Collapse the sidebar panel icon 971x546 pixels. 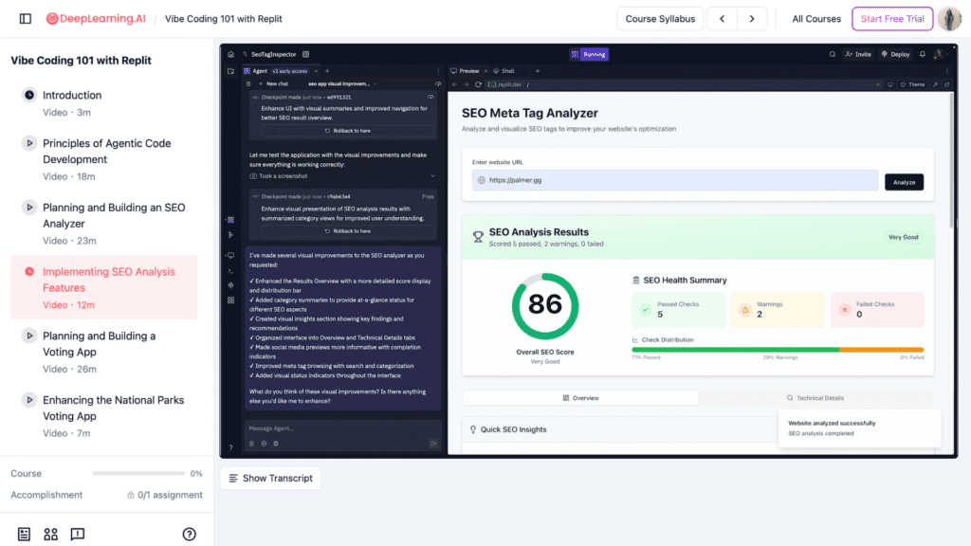pos(26,19)
